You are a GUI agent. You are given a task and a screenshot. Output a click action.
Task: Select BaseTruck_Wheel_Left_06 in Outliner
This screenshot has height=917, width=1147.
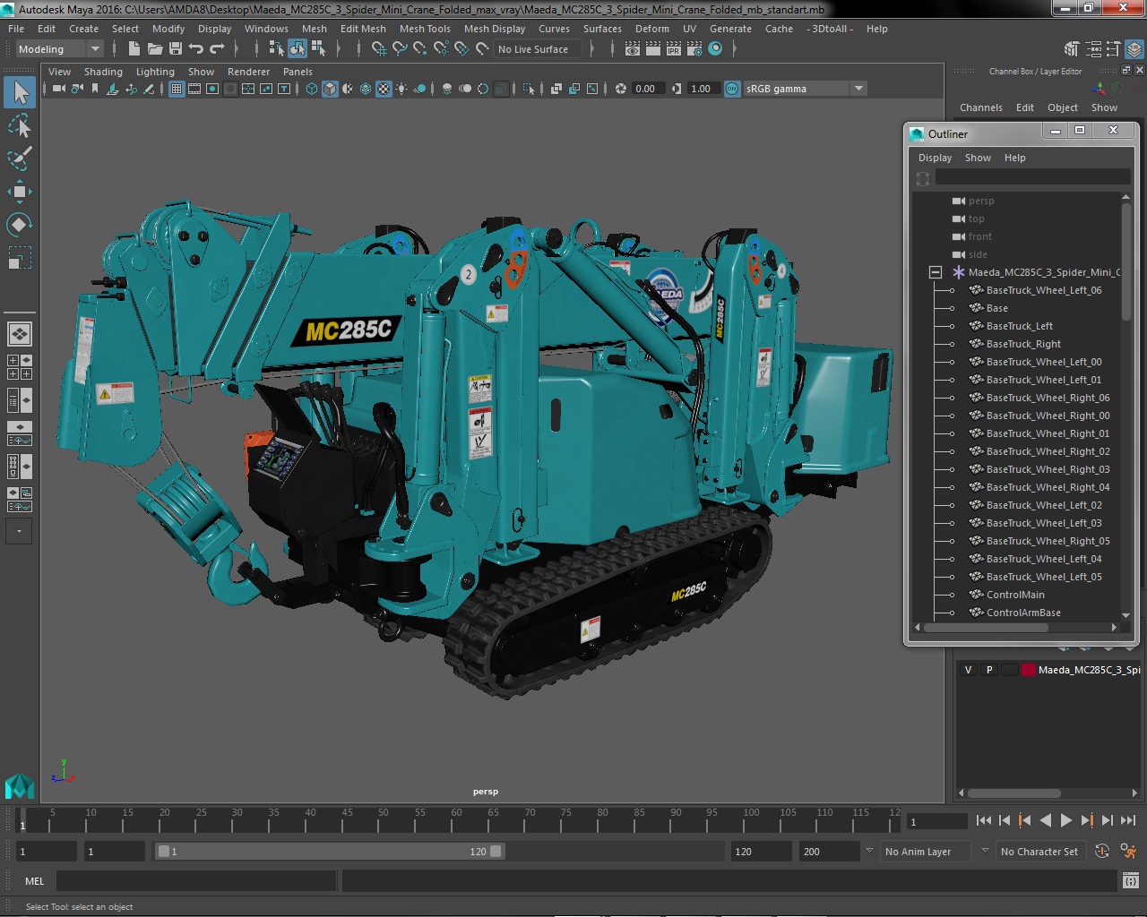pos(1044,290)
